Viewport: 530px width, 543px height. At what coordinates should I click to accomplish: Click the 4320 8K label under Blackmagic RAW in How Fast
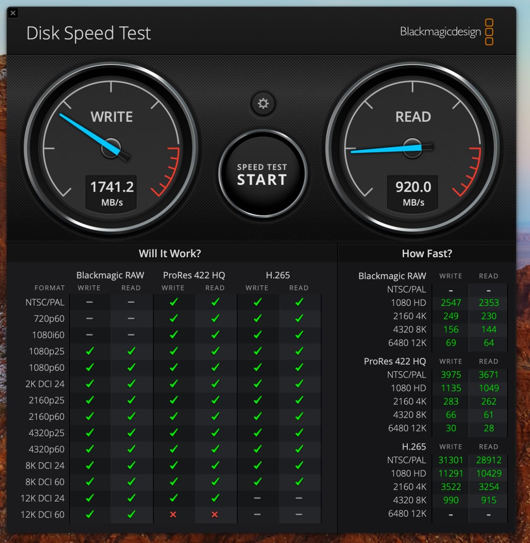click(x=410, y=329)
